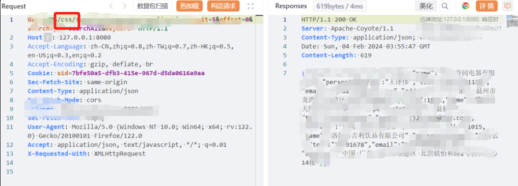Click the Accept-Encoding header line

[x=90, y=65]
